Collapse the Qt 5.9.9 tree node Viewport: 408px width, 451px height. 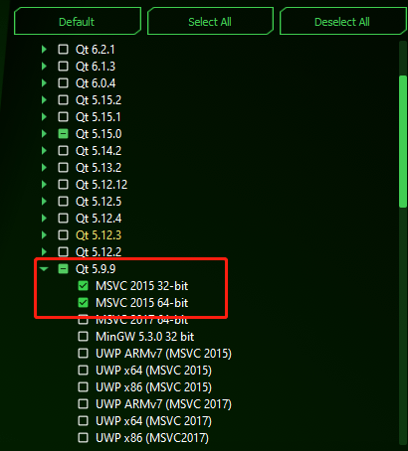[x=44, y=269]
